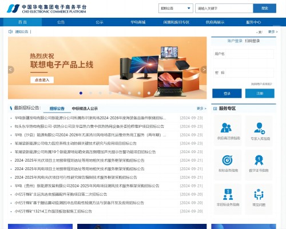
Task: Select the 账户登录 login tab
Action: coord(235,41)
